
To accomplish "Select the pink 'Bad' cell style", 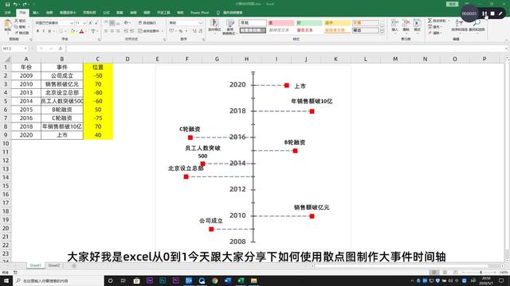I will click(281, 23).
